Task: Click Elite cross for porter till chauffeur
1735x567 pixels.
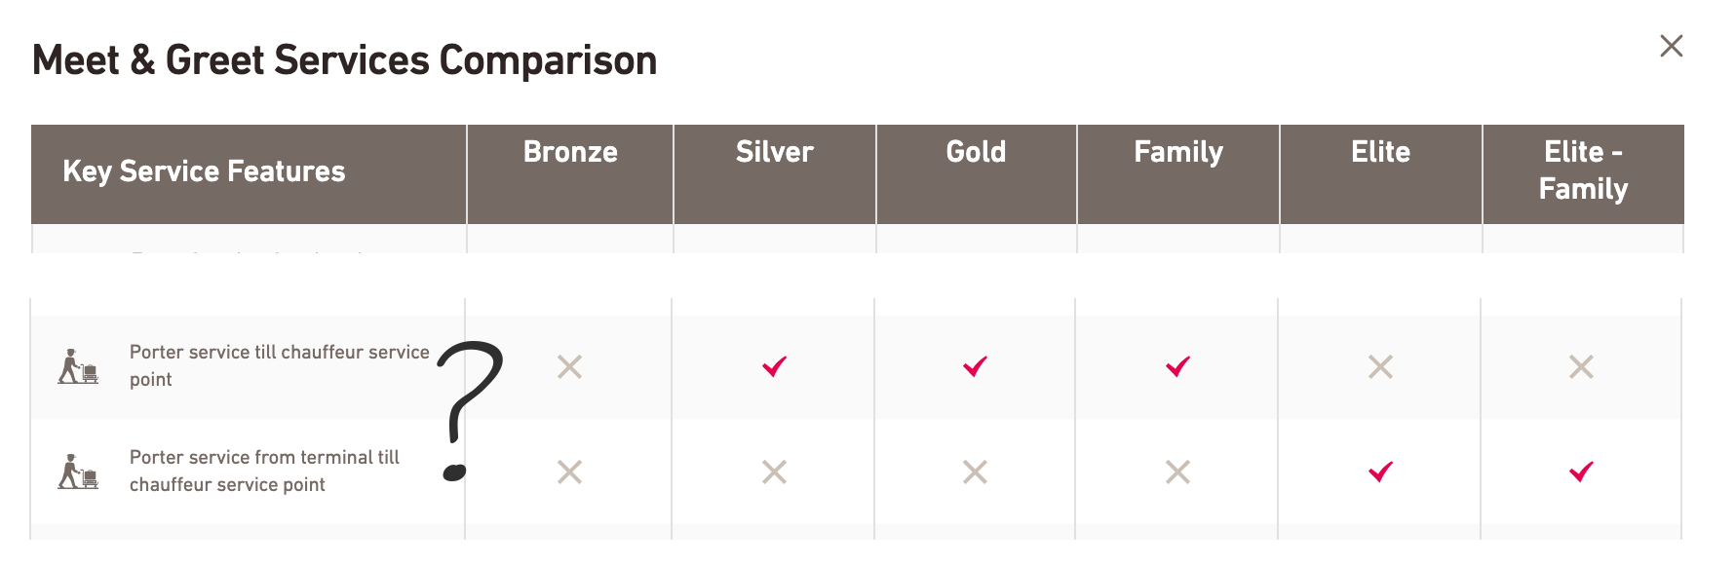Action: coord(1380,366)
